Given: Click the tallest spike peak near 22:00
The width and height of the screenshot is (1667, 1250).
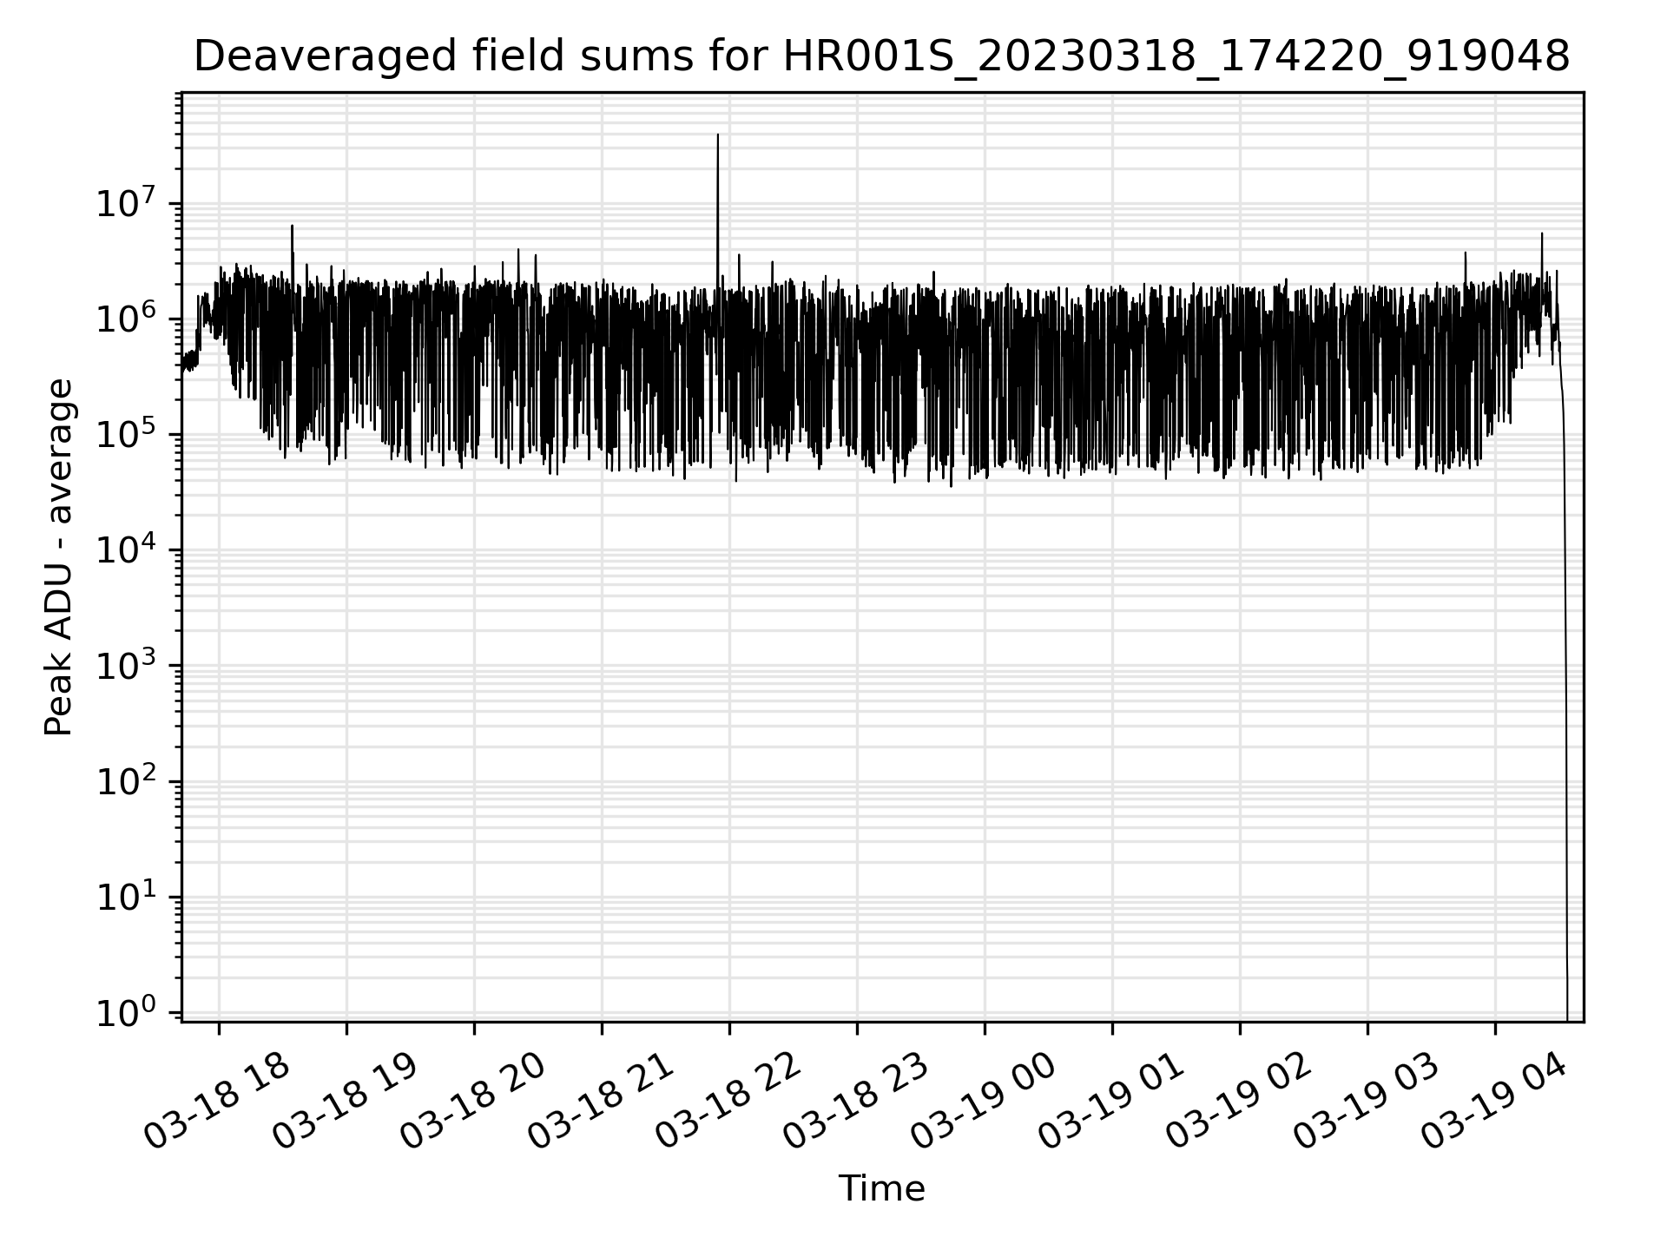Looking at the screenshot, I should [x=717, y=135].
